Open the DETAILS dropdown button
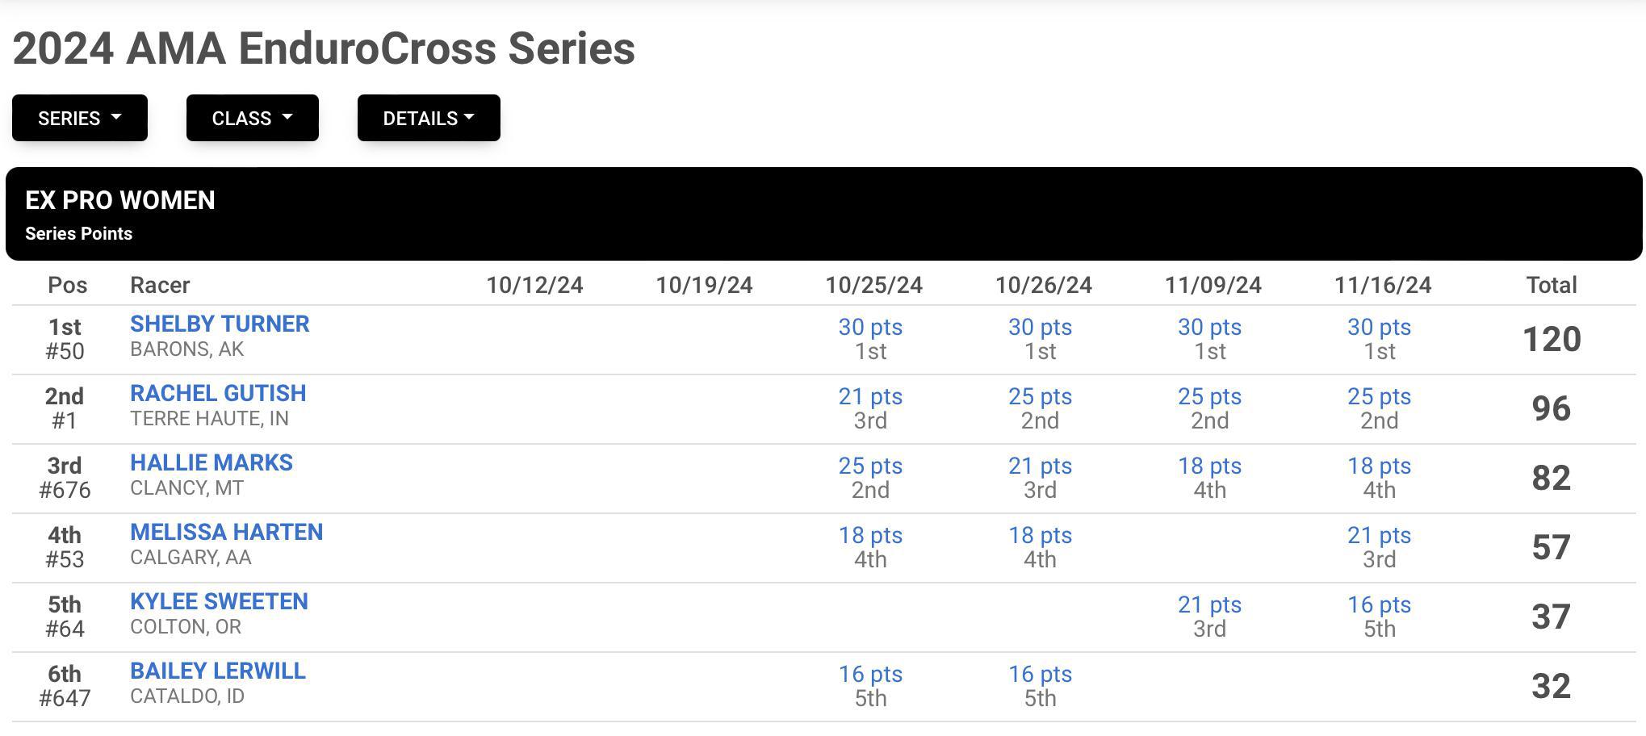Image resolution: width=1646 pixels, height=736 pixels. click(429, 118)
